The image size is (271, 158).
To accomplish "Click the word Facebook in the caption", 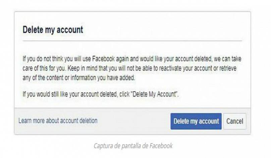I will click(x=161, y=146).
